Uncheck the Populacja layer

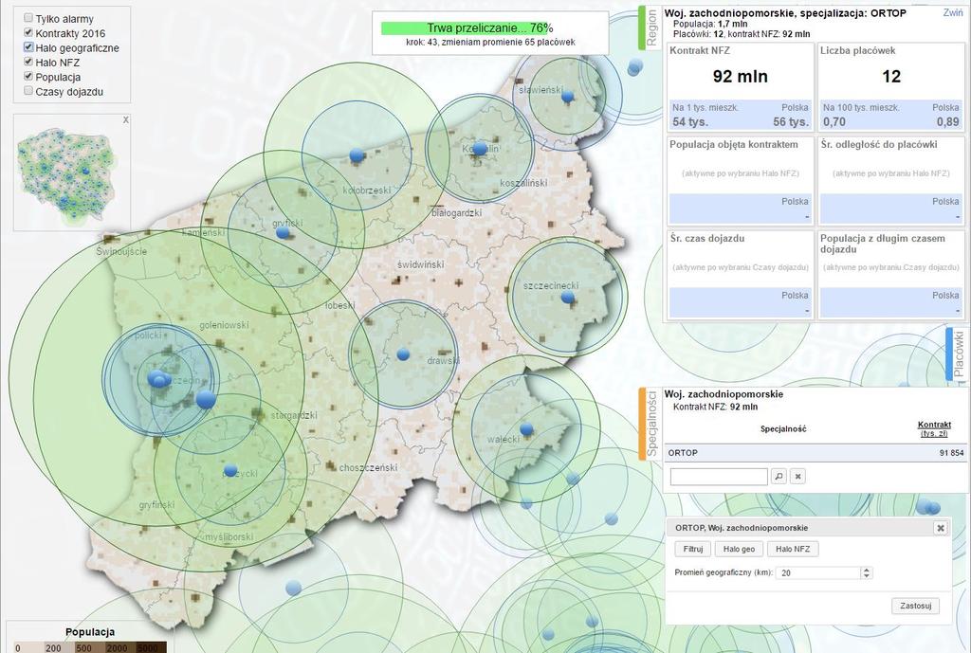pyautogui.click(x=28, y=76)
